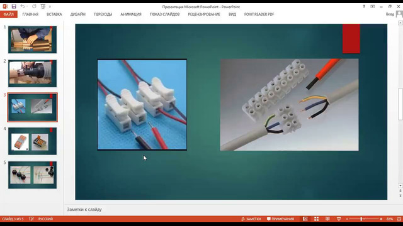
Task: Click the slide count СЛАЙД 3 ИЗ 5
Action: pyautogui.click(x=13, y=219)
